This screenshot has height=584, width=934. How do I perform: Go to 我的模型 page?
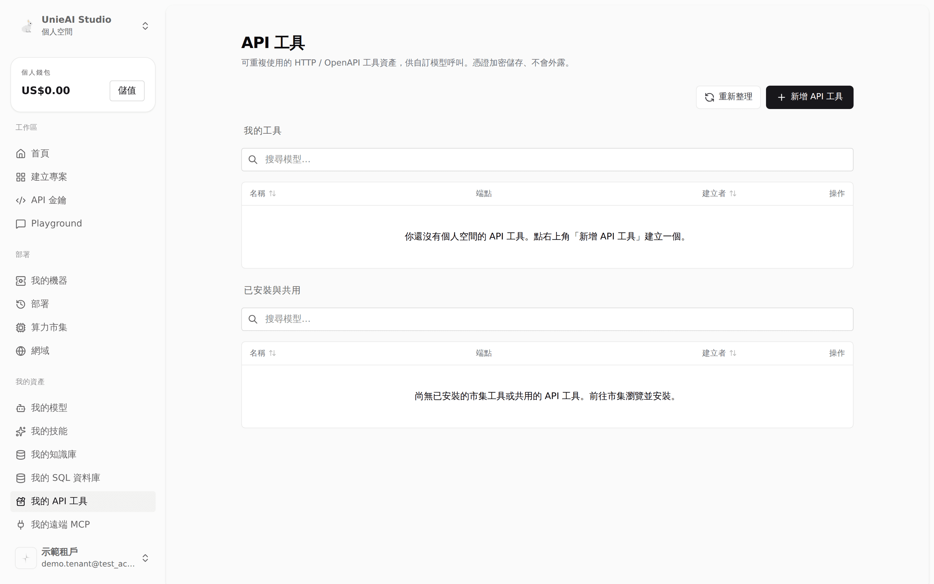[83, 408]
